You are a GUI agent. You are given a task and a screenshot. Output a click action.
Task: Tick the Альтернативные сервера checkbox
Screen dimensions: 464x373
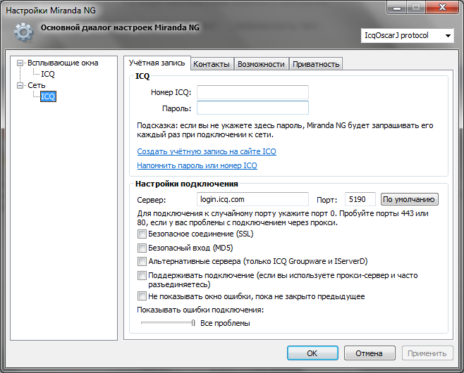coord(142,262)
